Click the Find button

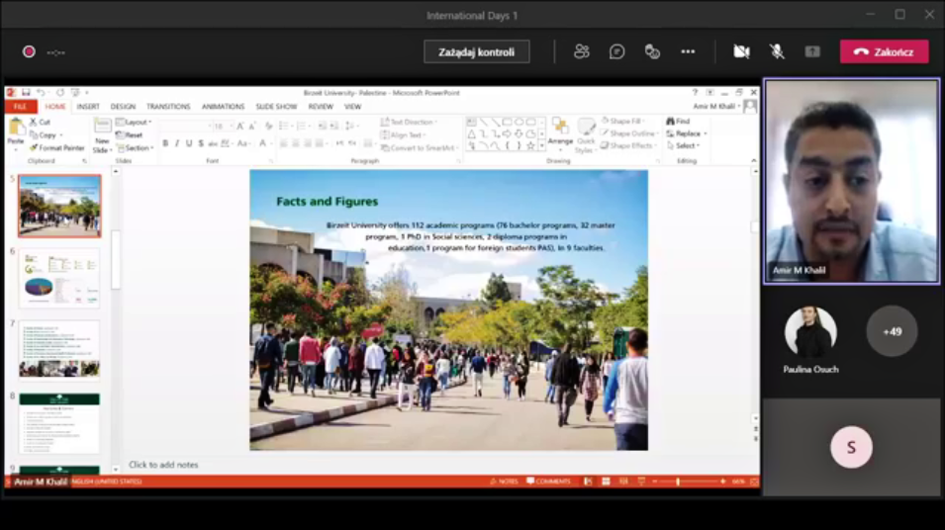[x=679, y=121]
